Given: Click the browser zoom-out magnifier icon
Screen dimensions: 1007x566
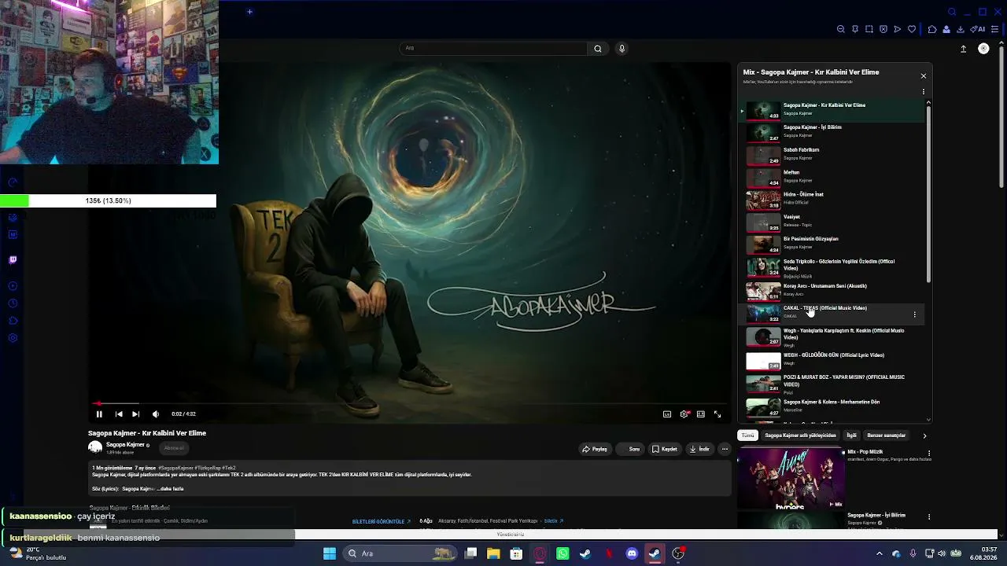Looking at the screenshot, I should coord(841,29).
